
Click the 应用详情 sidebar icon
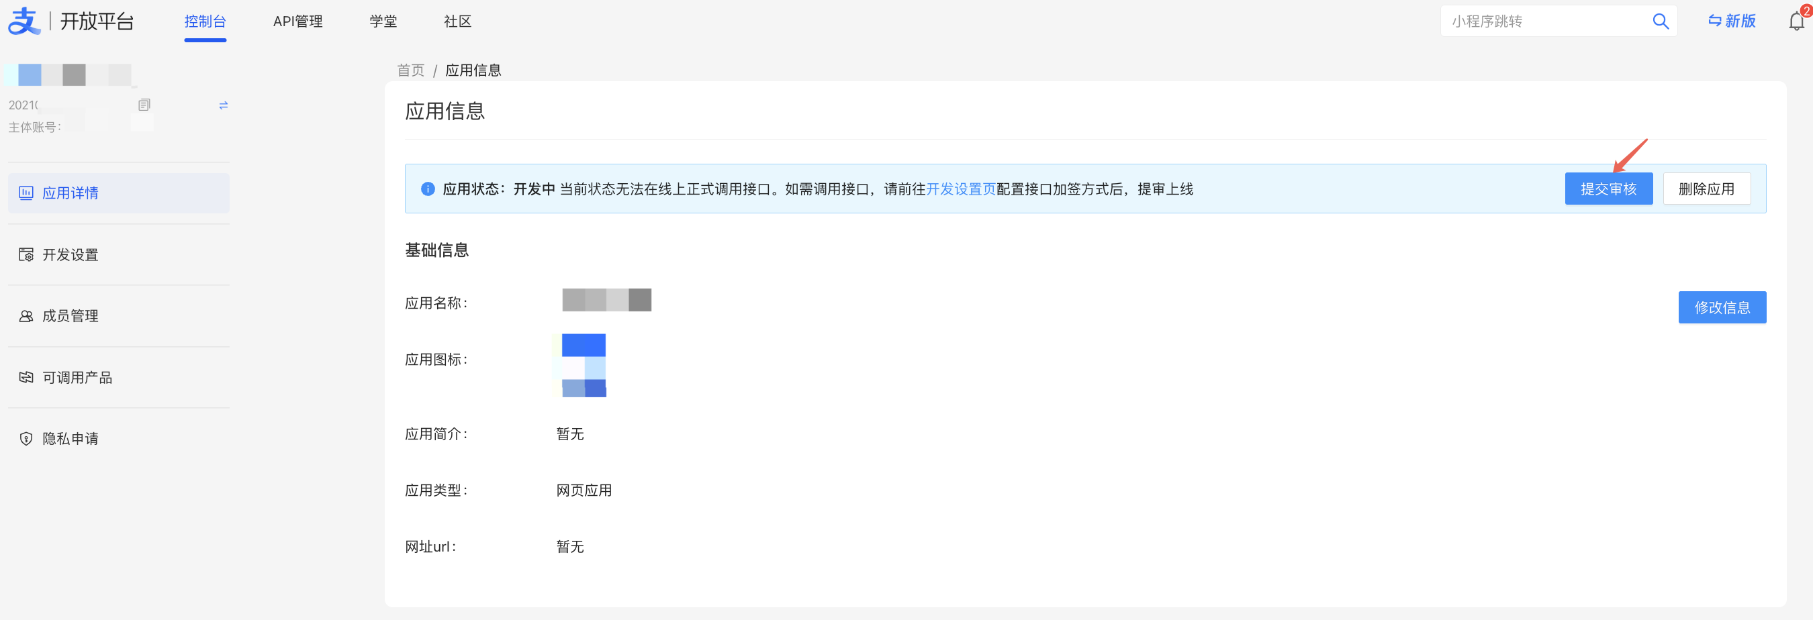click(26, 193)
